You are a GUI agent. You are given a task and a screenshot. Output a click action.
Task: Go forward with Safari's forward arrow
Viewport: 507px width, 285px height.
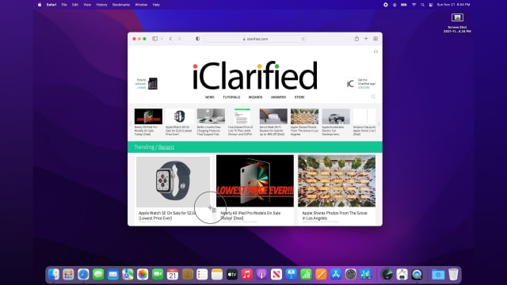point(180,39)
